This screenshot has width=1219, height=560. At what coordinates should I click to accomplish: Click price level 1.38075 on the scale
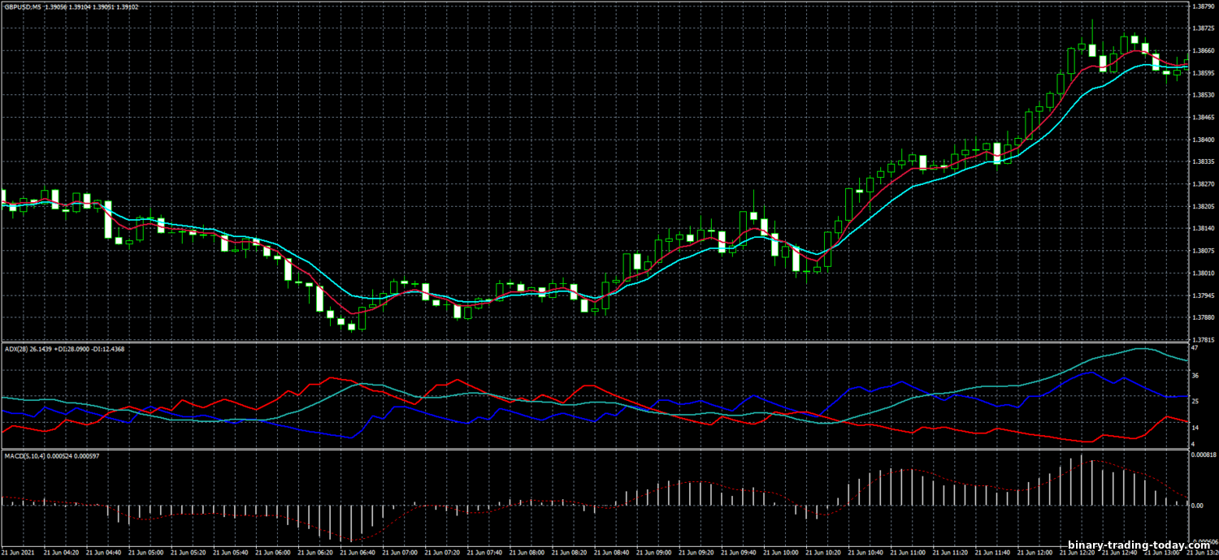1203,251
